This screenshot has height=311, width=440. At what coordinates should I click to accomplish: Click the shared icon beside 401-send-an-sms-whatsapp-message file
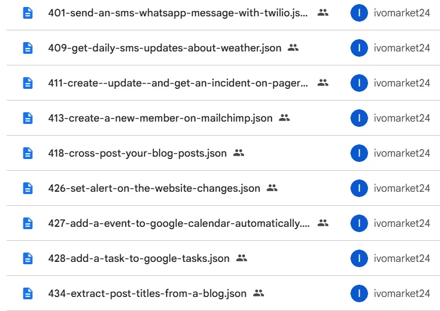pos(323,13)
